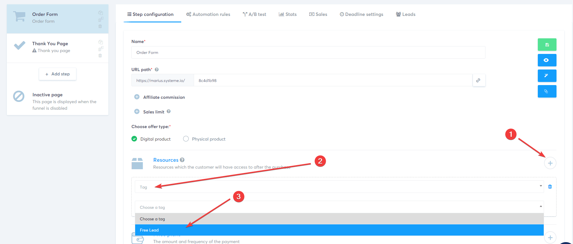Open page editor with magic wand button
This screenshot has width=573, height=244.
point(547,76)
